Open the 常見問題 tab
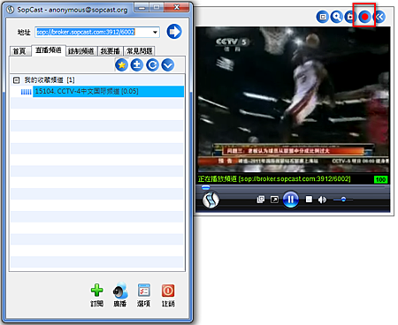The width and height of the screenshot is (398, 325). (x=139, y=51)
